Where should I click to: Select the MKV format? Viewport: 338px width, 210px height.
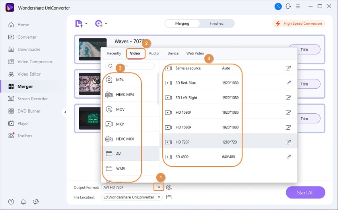click(130, 124)
